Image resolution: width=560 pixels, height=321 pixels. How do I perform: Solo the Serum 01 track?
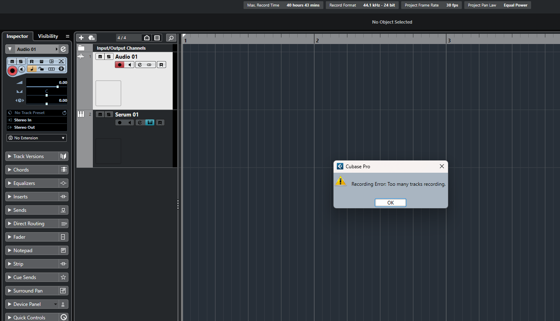[109, 114]
